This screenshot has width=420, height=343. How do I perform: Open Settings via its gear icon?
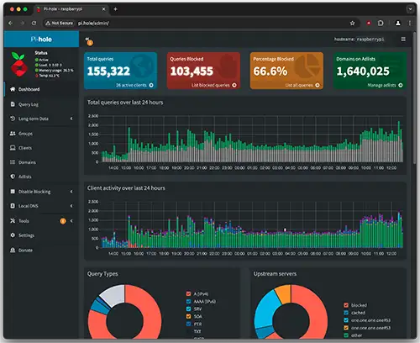tap(13, 235)
